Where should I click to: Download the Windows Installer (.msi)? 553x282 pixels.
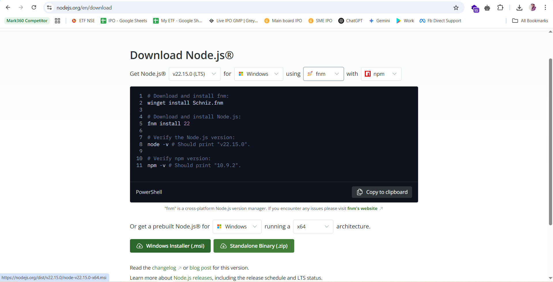(170, 246)
